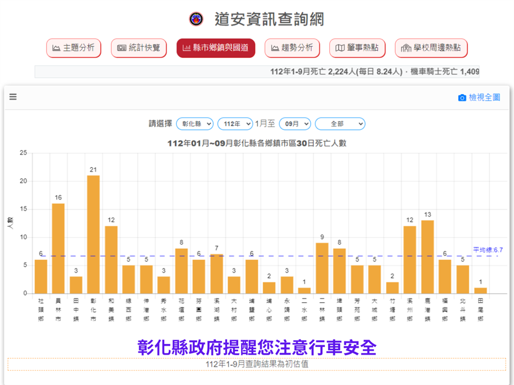Screen dimensions: 514x385
Task: Click the camera icon for full view
Action: coord(462,98)
